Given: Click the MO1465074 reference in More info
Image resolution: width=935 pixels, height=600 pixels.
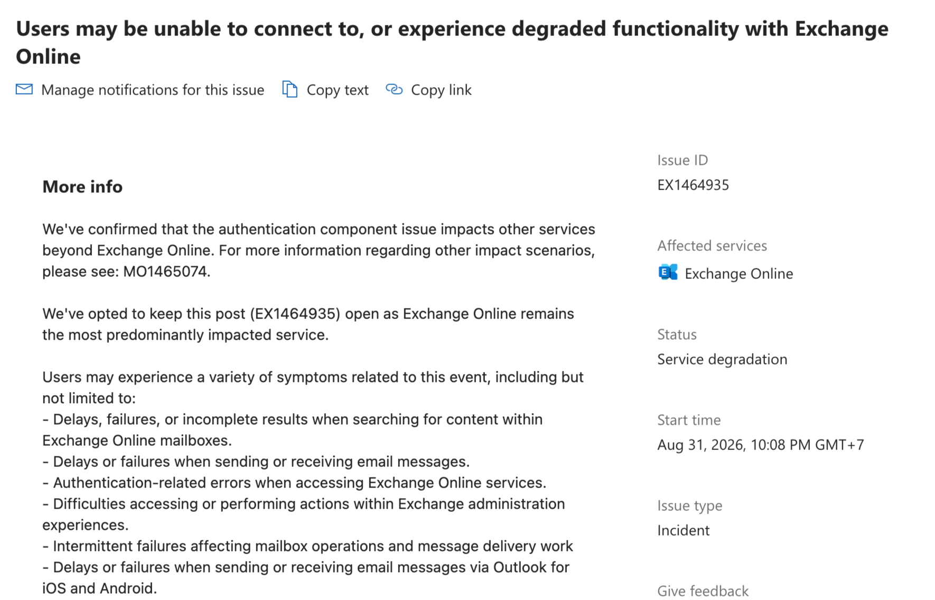Looking at the screenshot, I should click(x=165, y=271).
